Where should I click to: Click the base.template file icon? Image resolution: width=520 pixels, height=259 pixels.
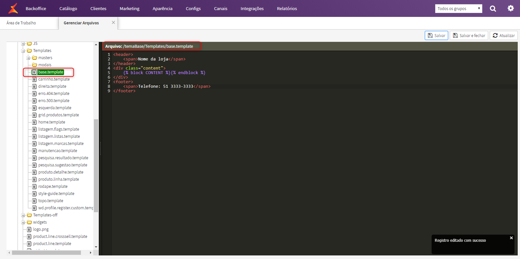(34, 72)
